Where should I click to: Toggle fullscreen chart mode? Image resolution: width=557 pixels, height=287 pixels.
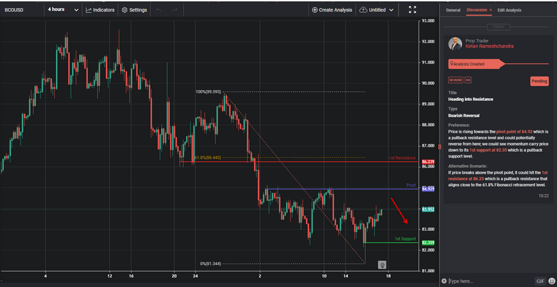412,10
